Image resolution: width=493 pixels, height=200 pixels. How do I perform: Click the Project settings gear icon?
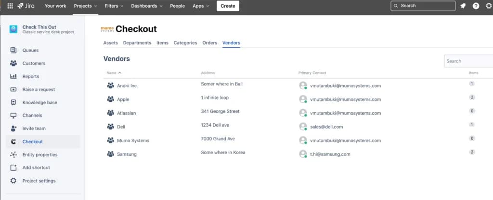click(x=13, y=181)
